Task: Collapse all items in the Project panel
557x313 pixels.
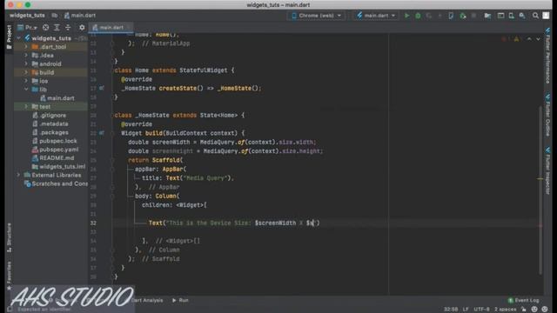Action: 68,27
